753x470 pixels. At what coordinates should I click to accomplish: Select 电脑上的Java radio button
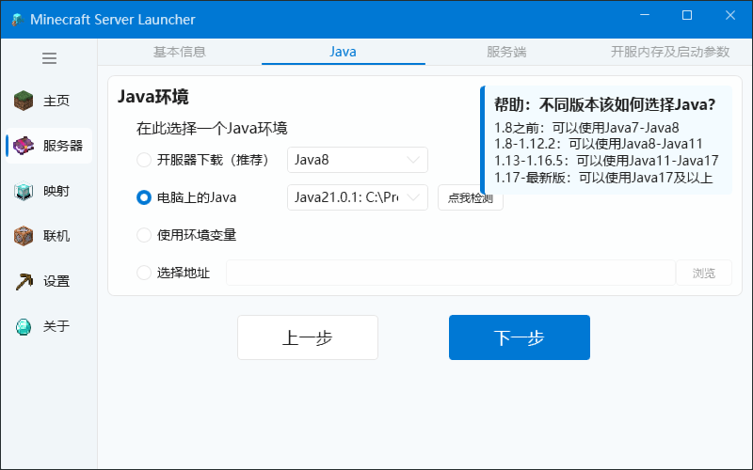pos(144,197)
